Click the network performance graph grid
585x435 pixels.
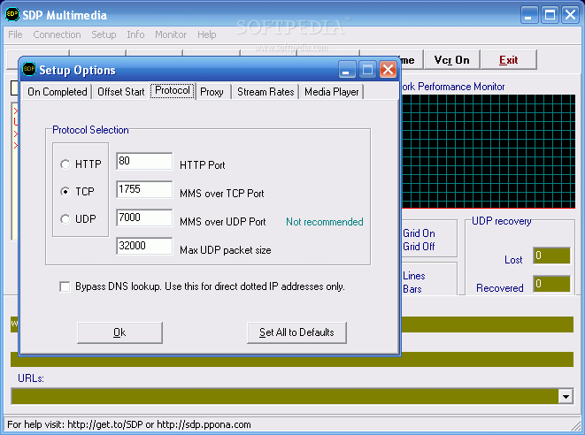[489, 151]
